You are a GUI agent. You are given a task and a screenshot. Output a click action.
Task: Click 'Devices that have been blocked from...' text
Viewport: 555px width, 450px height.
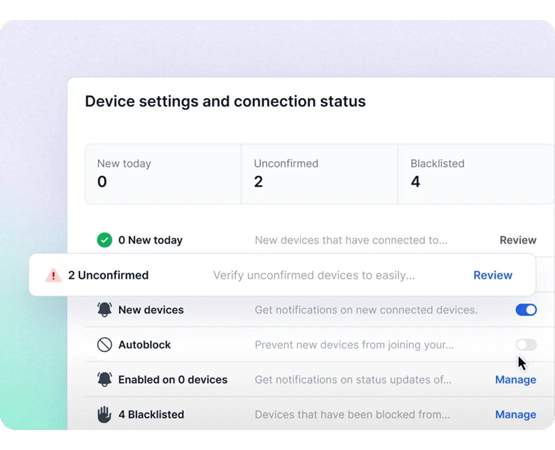coord(352,414)
